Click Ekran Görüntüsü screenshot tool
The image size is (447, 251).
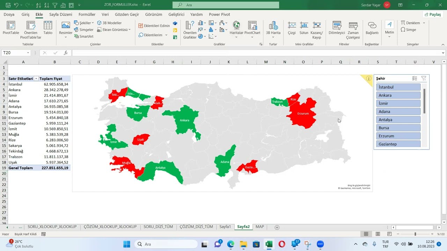click(113, 30)
